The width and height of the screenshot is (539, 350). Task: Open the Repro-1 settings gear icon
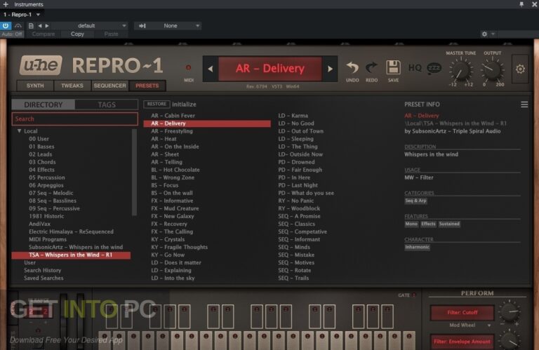tap(520, 69)
